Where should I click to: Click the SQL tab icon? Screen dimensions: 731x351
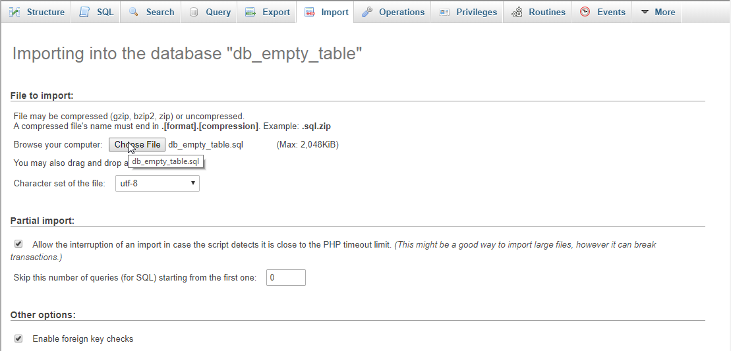tap(84, 12)
